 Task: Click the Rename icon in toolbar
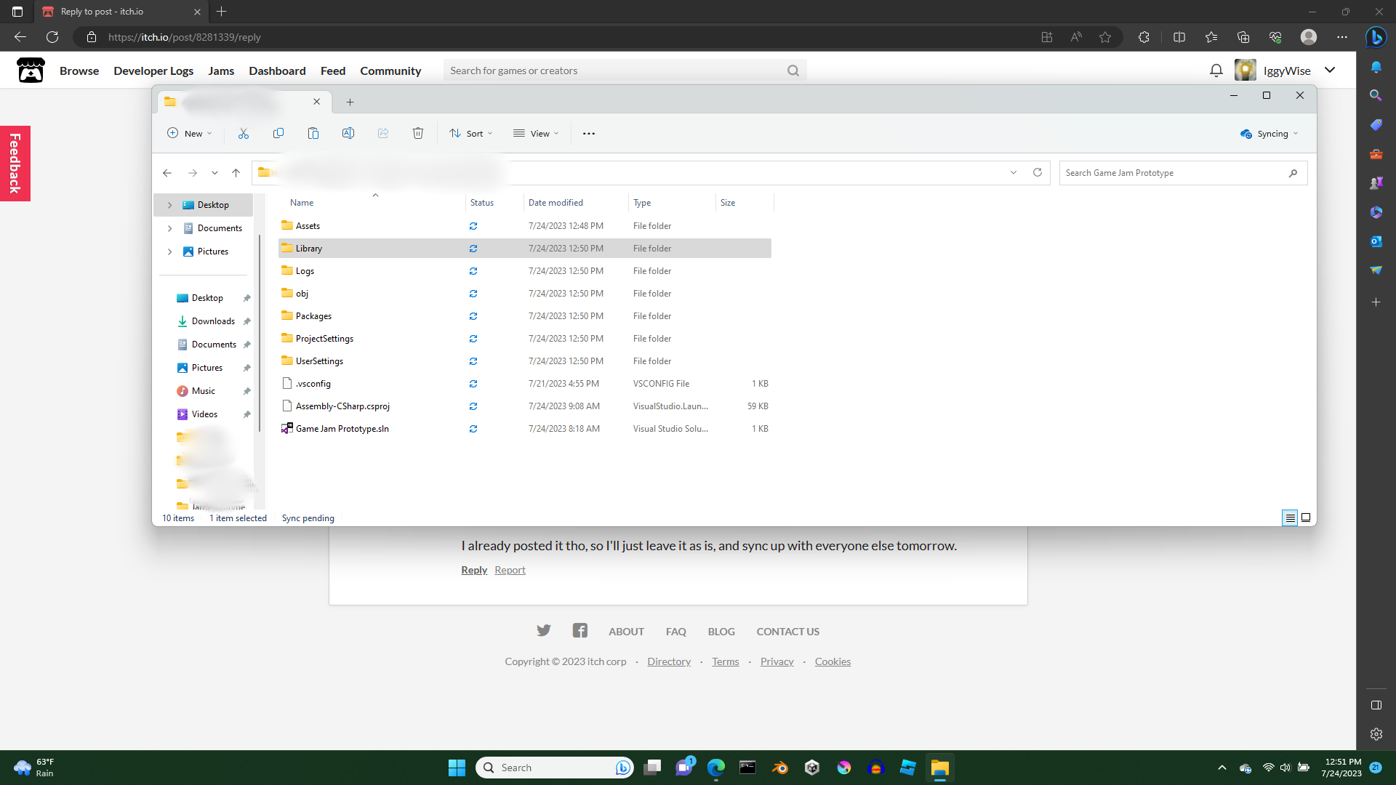[x=348, y=133]
